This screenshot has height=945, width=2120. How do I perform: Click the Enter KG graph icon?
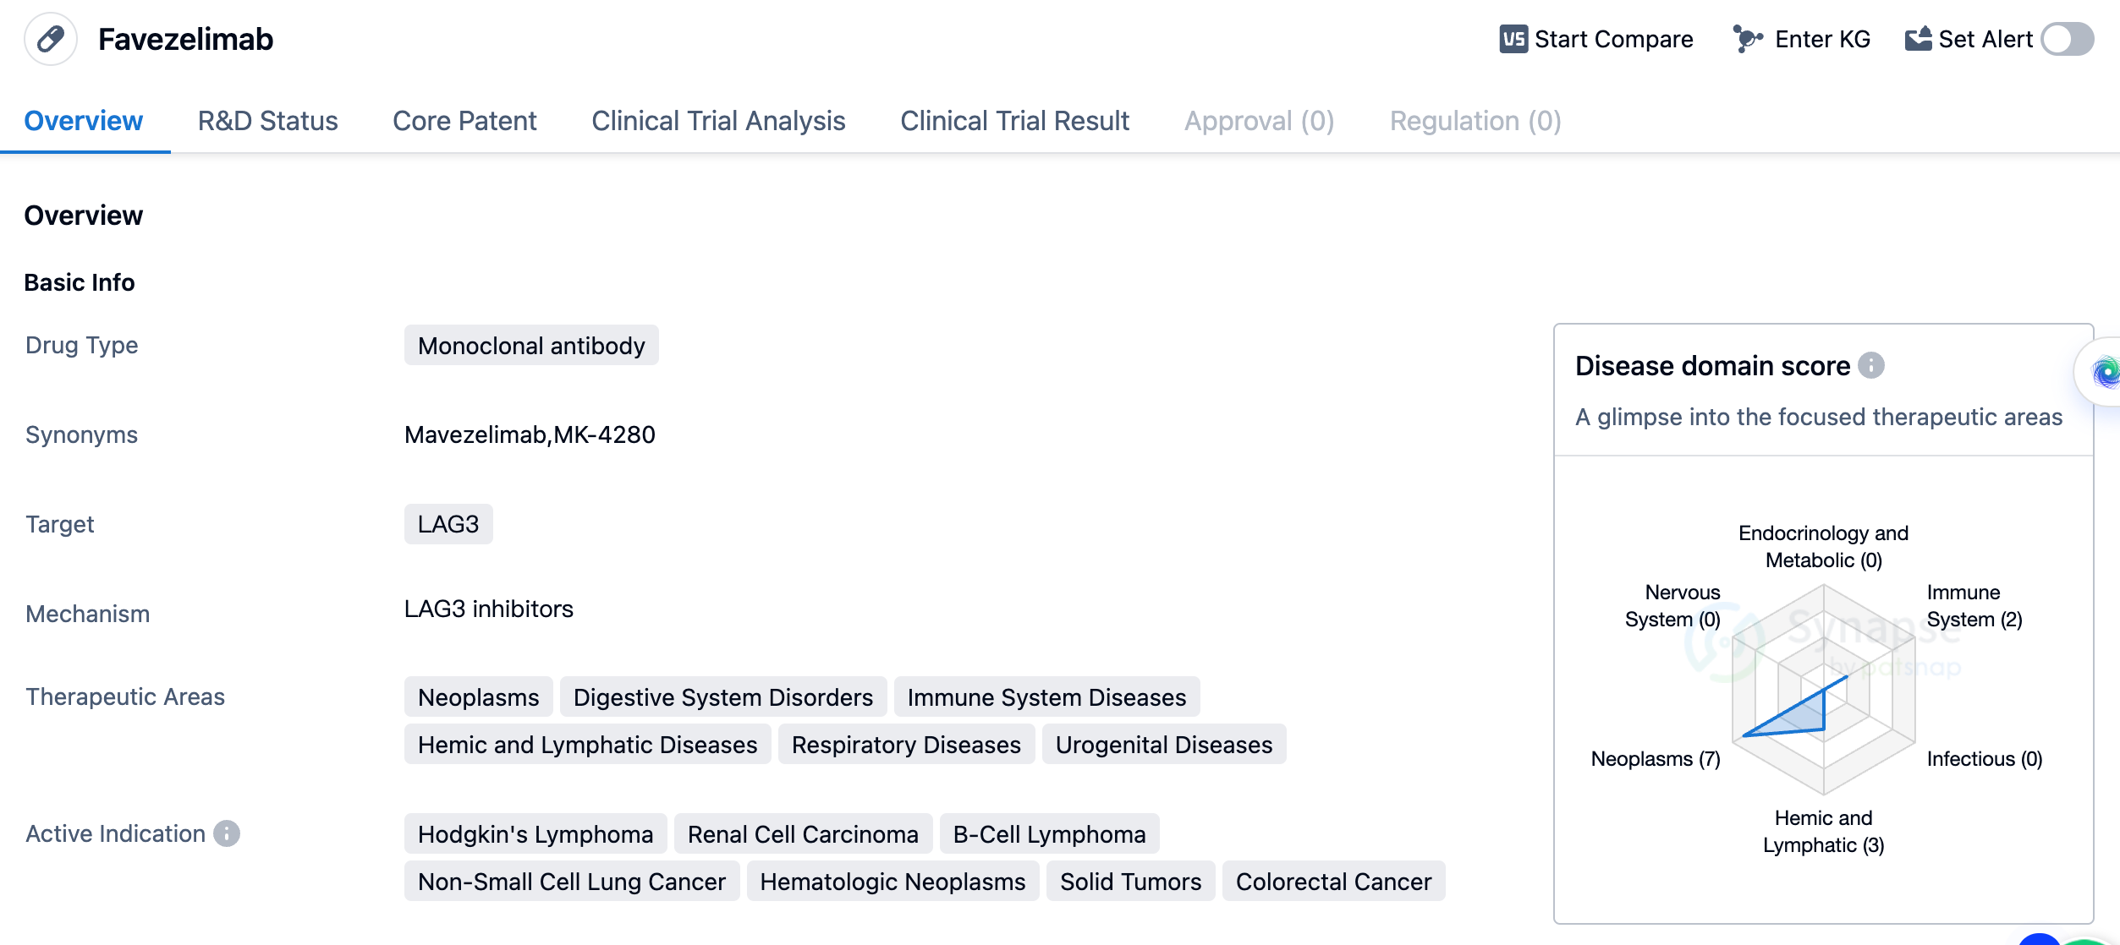(x=1747, y=39)
